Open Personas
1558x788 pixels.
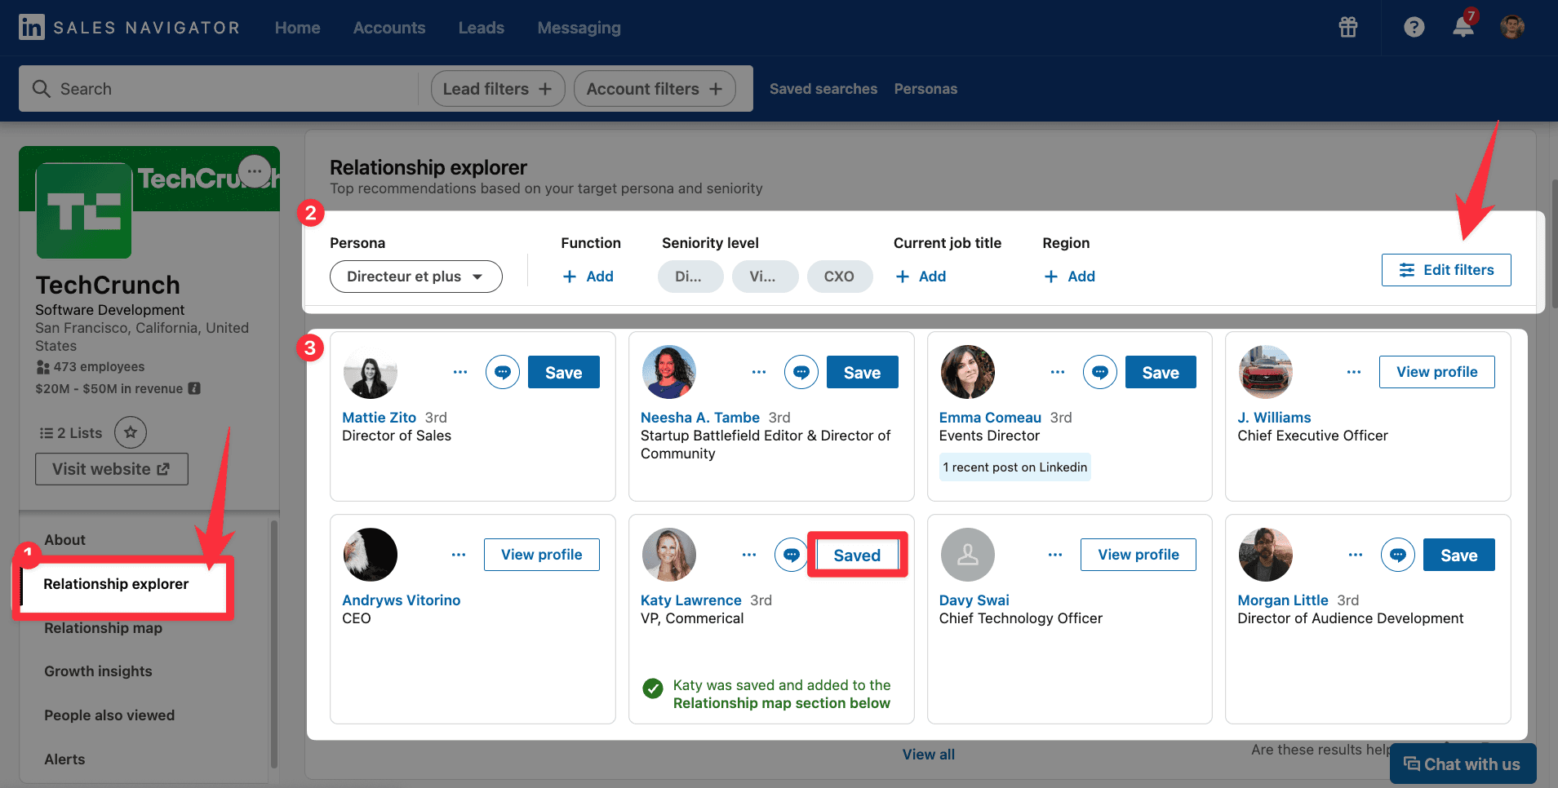coord(925,89)
